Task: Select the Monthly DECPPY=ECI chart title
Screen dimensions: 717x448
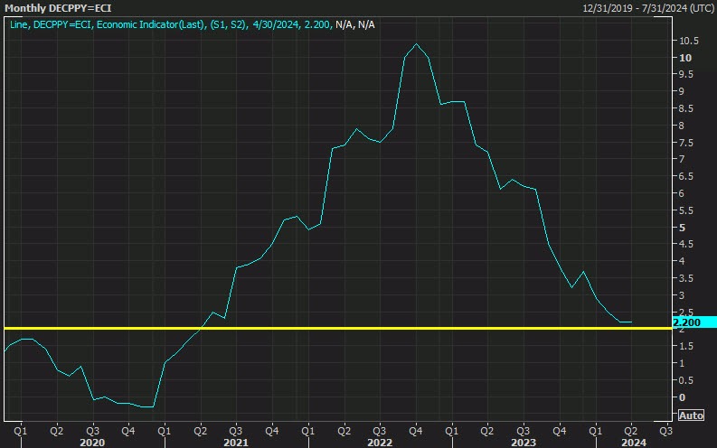Action: click(x=55, y=8)
